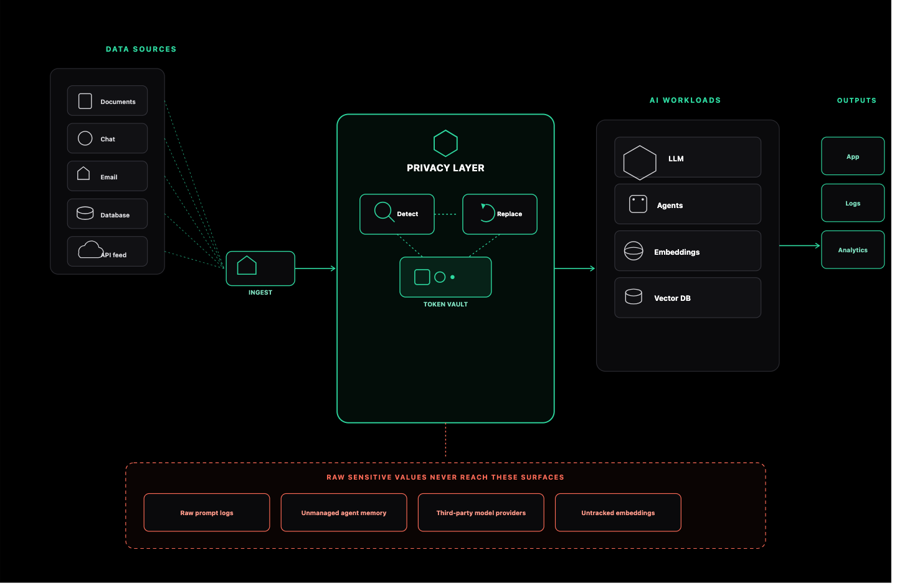Select the Analytics output box
This screenshot has width=897, height=588.
pyautogui.click(x=853, y=249)
